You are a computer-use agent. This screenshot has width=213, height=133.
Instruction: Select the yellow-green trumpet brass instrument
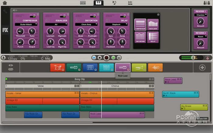click(x=139, y=67)
